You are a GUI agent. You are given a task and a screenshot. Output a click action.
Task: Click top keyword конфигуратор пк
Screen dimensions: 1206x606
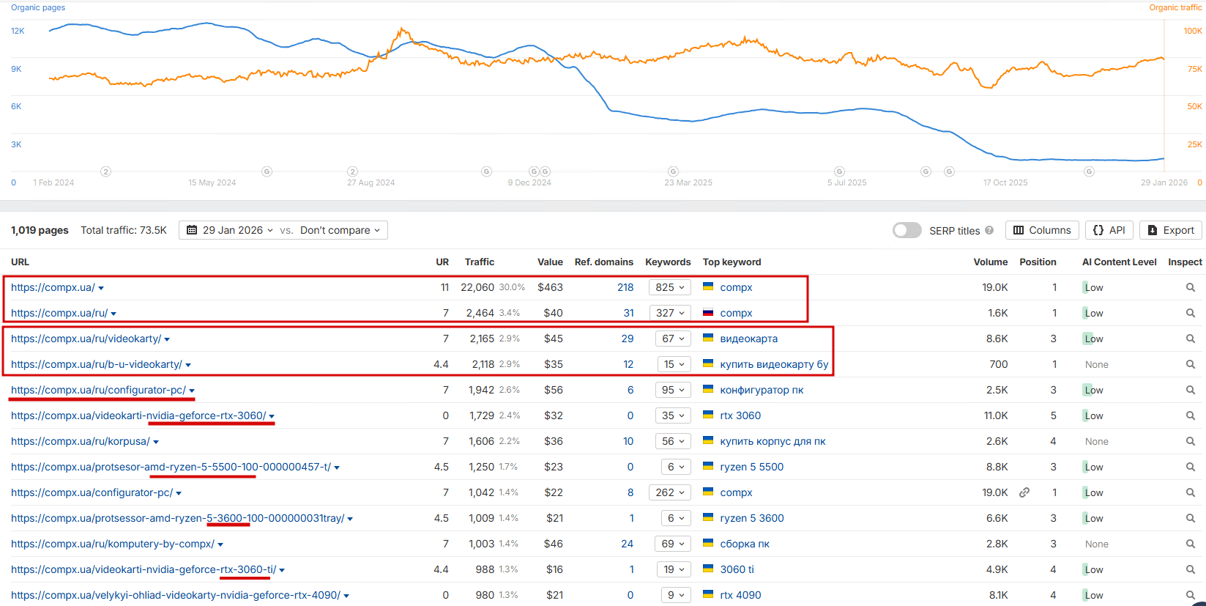coord(762,390)
